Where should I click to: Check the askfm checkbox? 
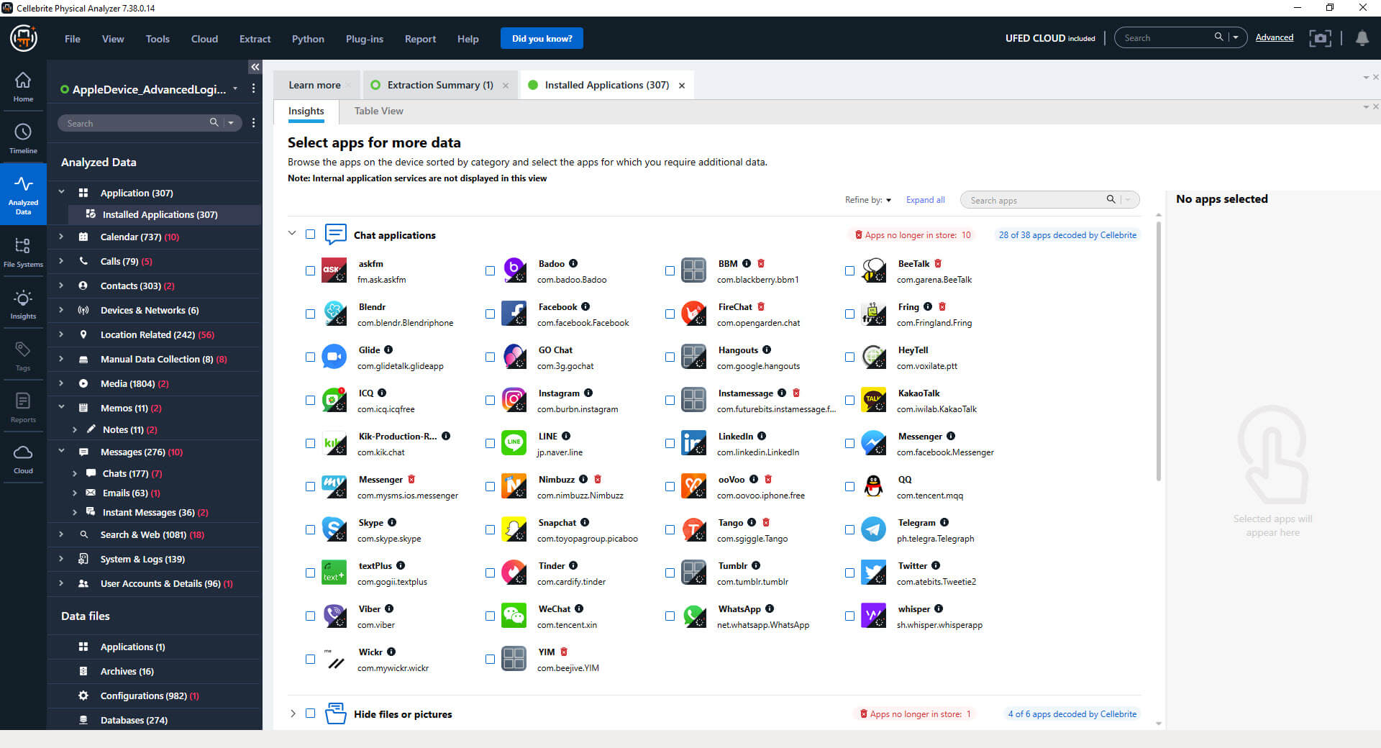310,271
